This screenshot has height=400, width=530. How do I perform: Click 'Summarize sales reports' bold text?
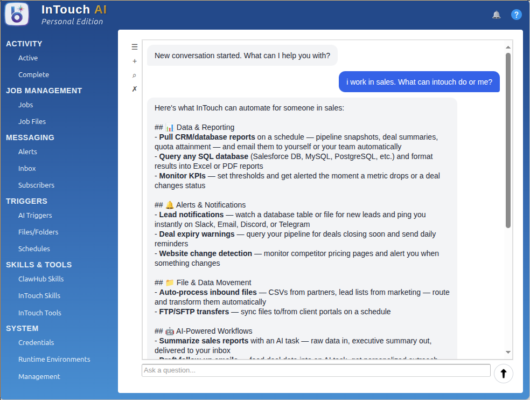[204, 341]
